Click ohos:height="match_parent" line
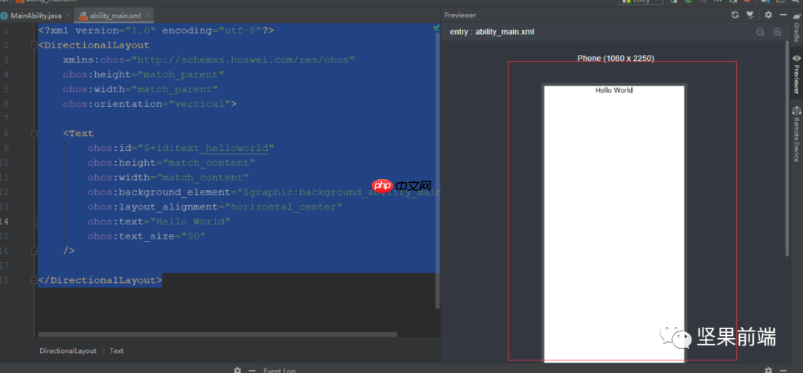Screen dimensions: 803x373 point(143,75)
